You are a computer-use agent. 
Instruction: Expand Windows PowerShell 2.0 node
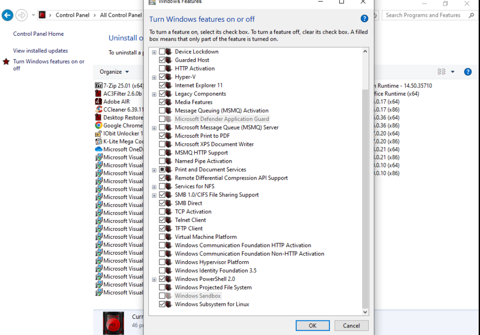(154, 280)
